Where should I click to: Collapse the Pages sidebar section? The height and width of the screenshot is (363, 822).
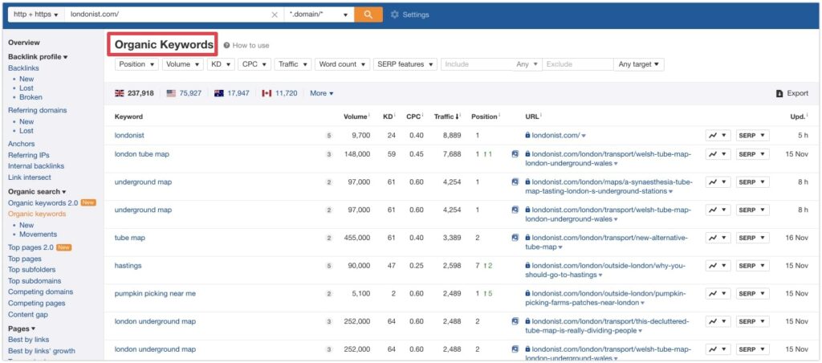click(x=22, y=329)
